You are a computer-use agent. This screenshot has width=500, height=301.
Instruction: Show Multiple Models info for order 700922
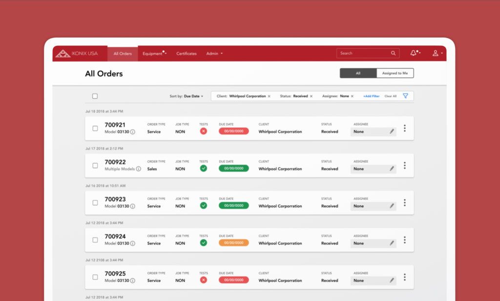(138, 169)
